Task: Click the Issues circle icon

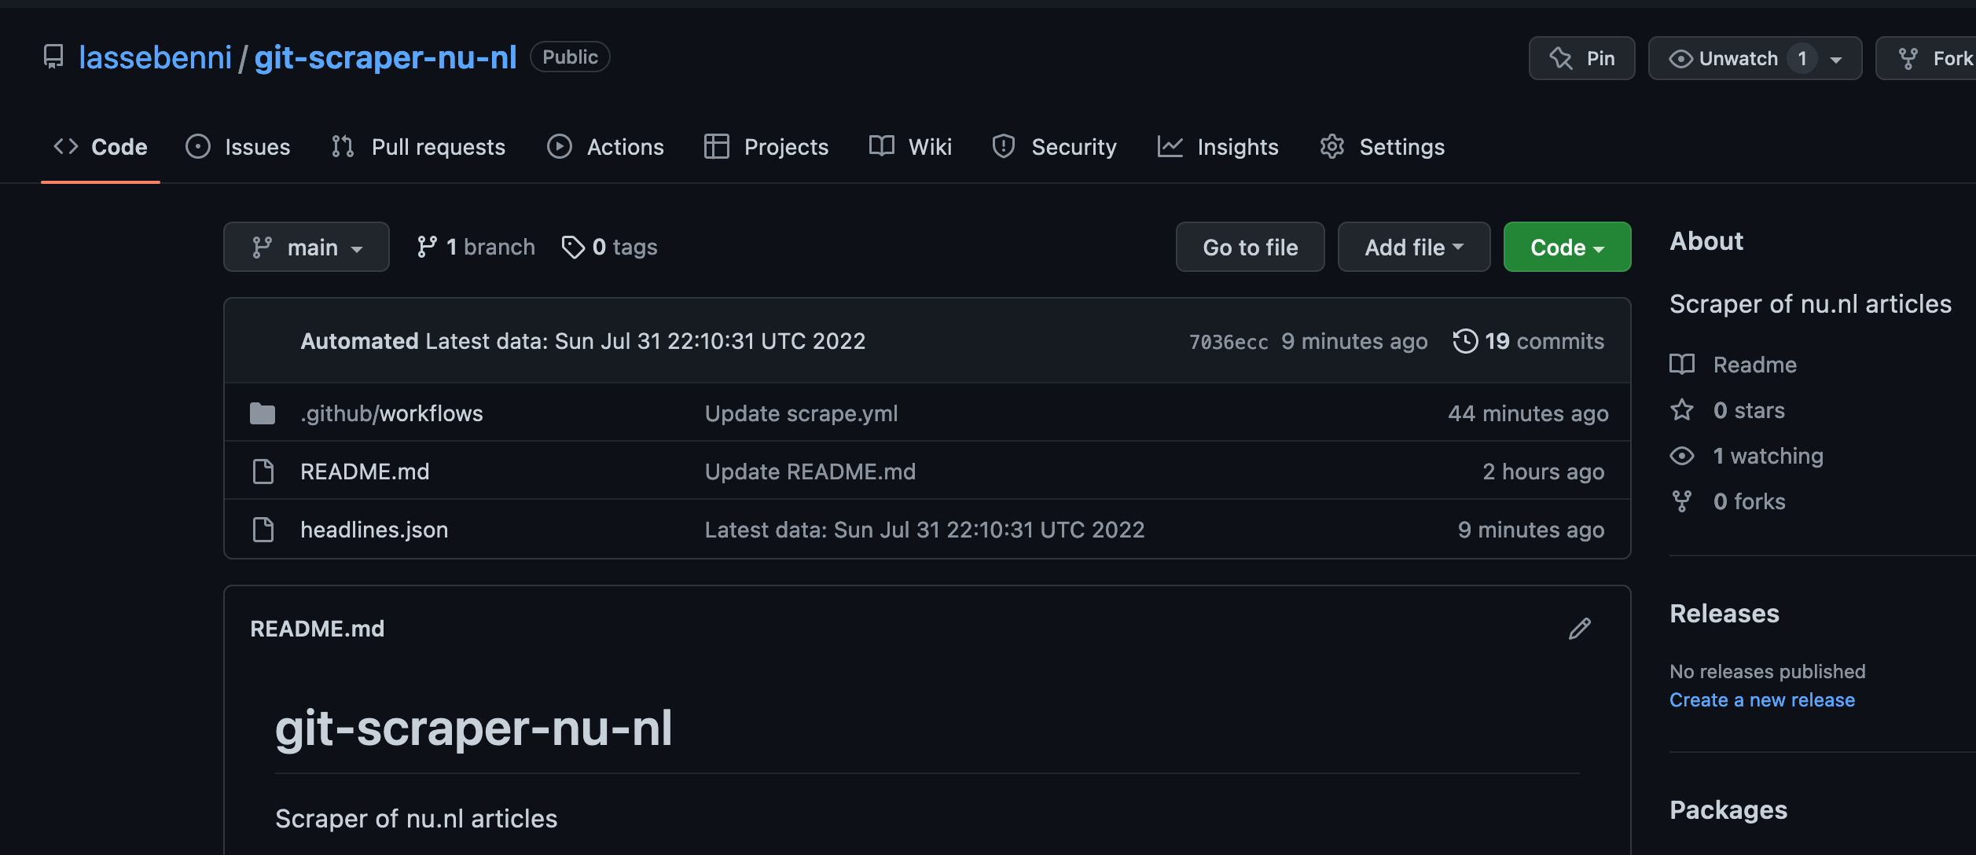Action: point(197,146)
